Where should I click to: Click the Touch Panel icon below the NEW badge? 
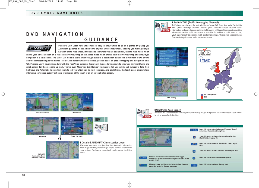[x=101, y=129]
